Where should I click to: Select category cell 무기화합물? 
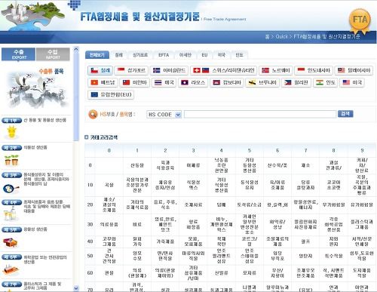coord(333,204)
